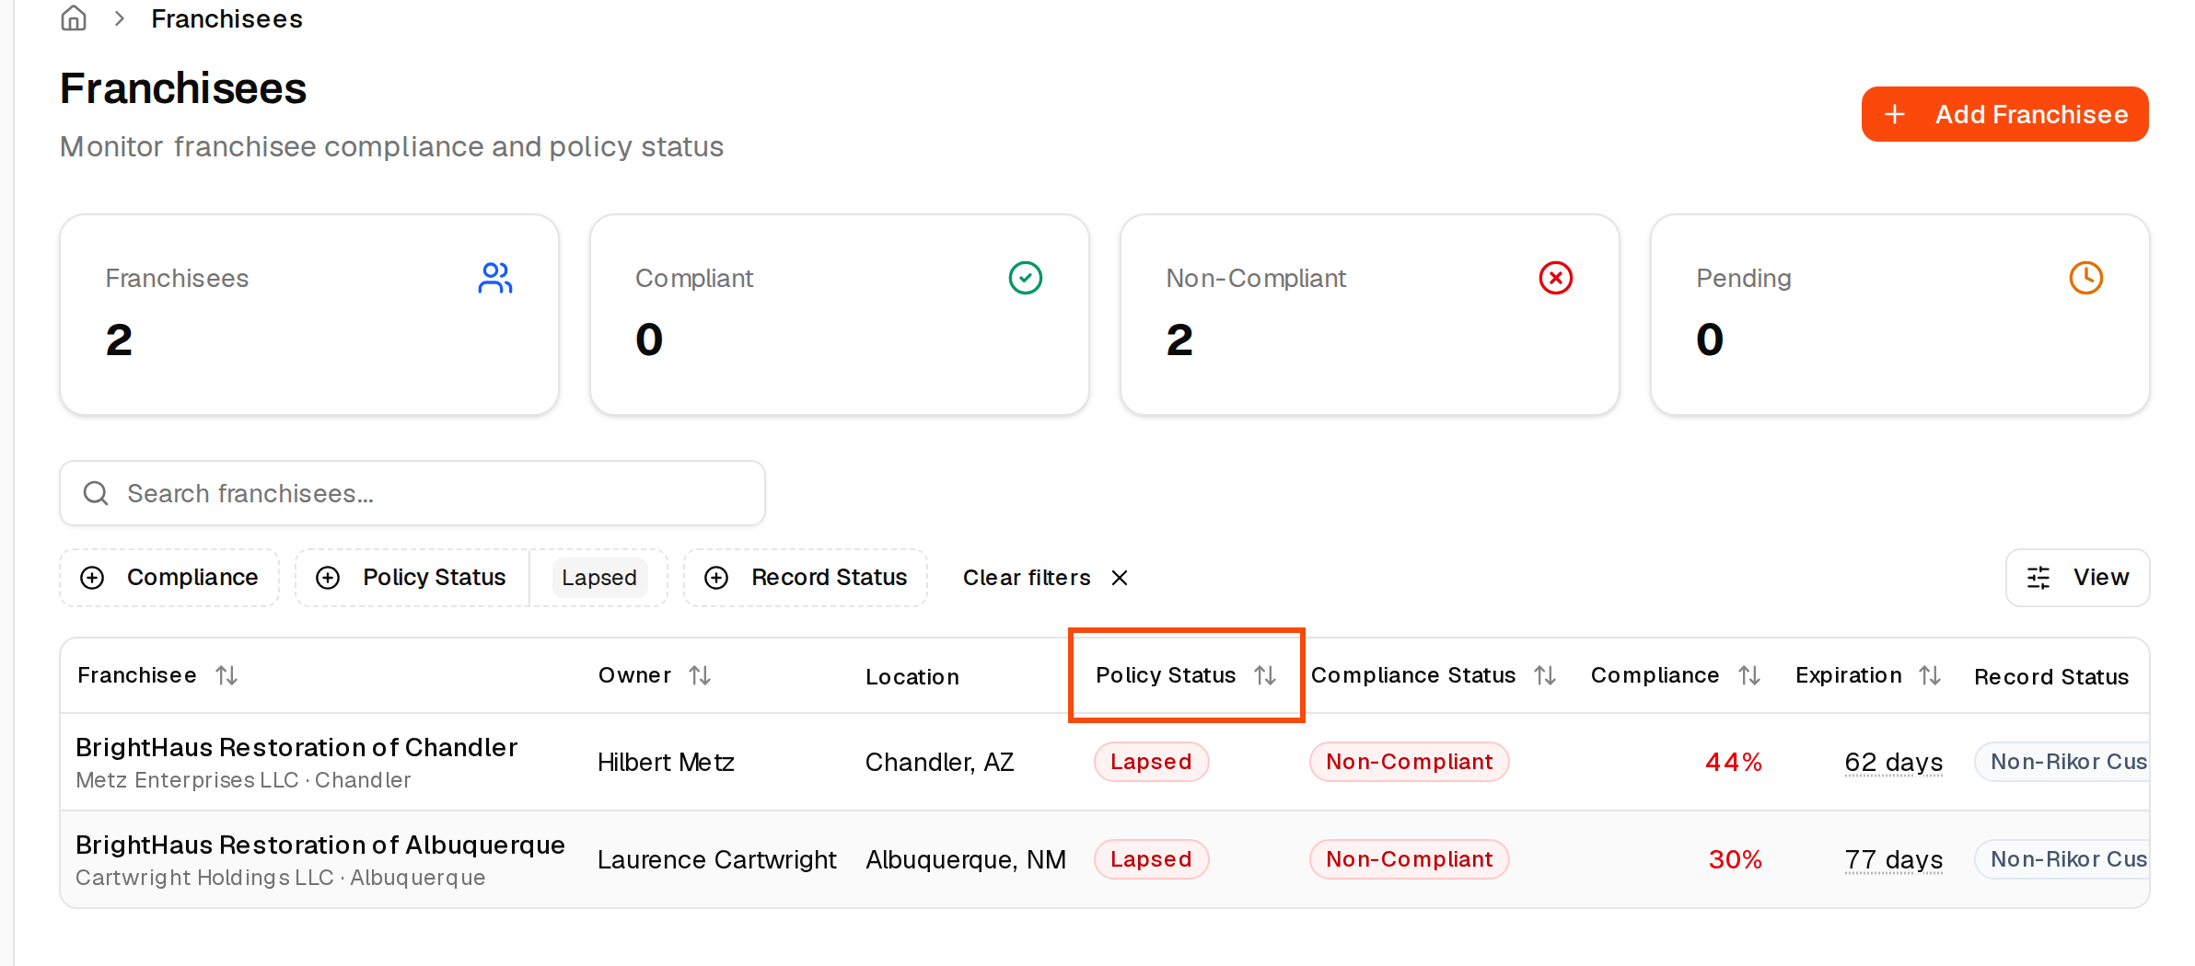Click the Record Status column header
This screenshot has height=966, width=2195.
pos(2051,677)
